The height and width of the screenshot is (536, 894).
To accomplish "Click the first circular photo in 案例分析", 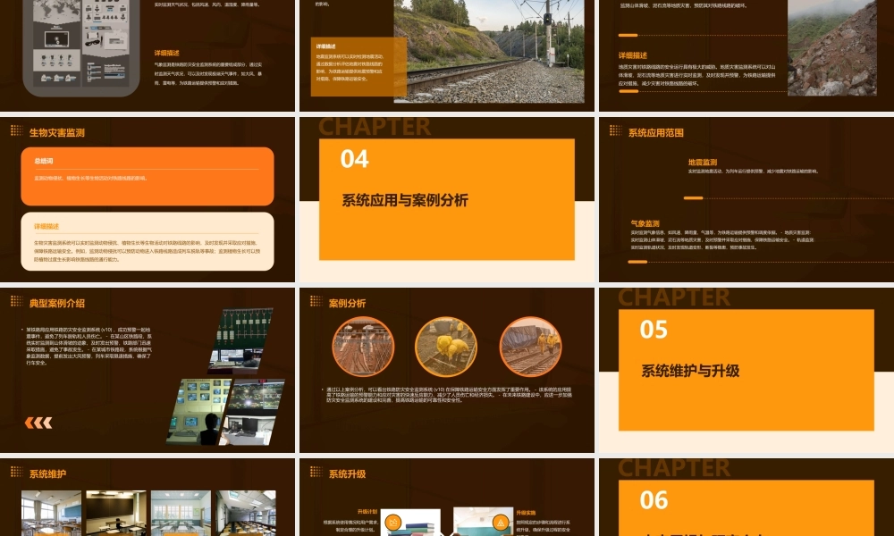I will tap(363, 347).
